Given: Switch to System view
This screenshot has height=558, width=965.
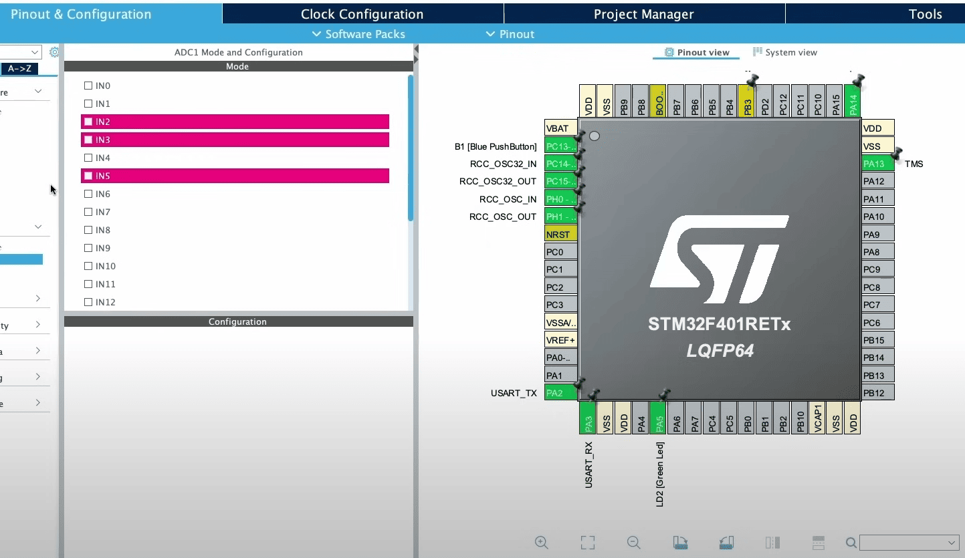Looking at the screenshot, I should (x=785, y=52).
